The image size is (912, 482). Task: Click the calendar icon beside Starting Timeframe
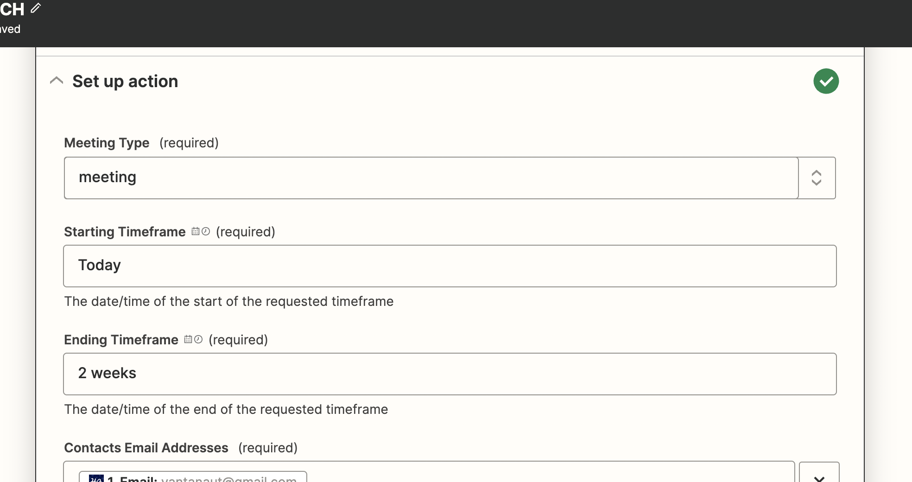(196, 231)
